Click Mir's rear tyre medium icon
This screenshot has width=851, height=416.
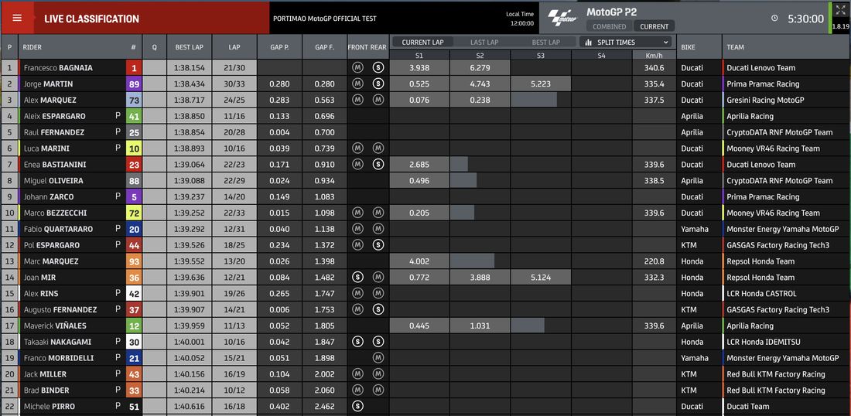point(378,277)
